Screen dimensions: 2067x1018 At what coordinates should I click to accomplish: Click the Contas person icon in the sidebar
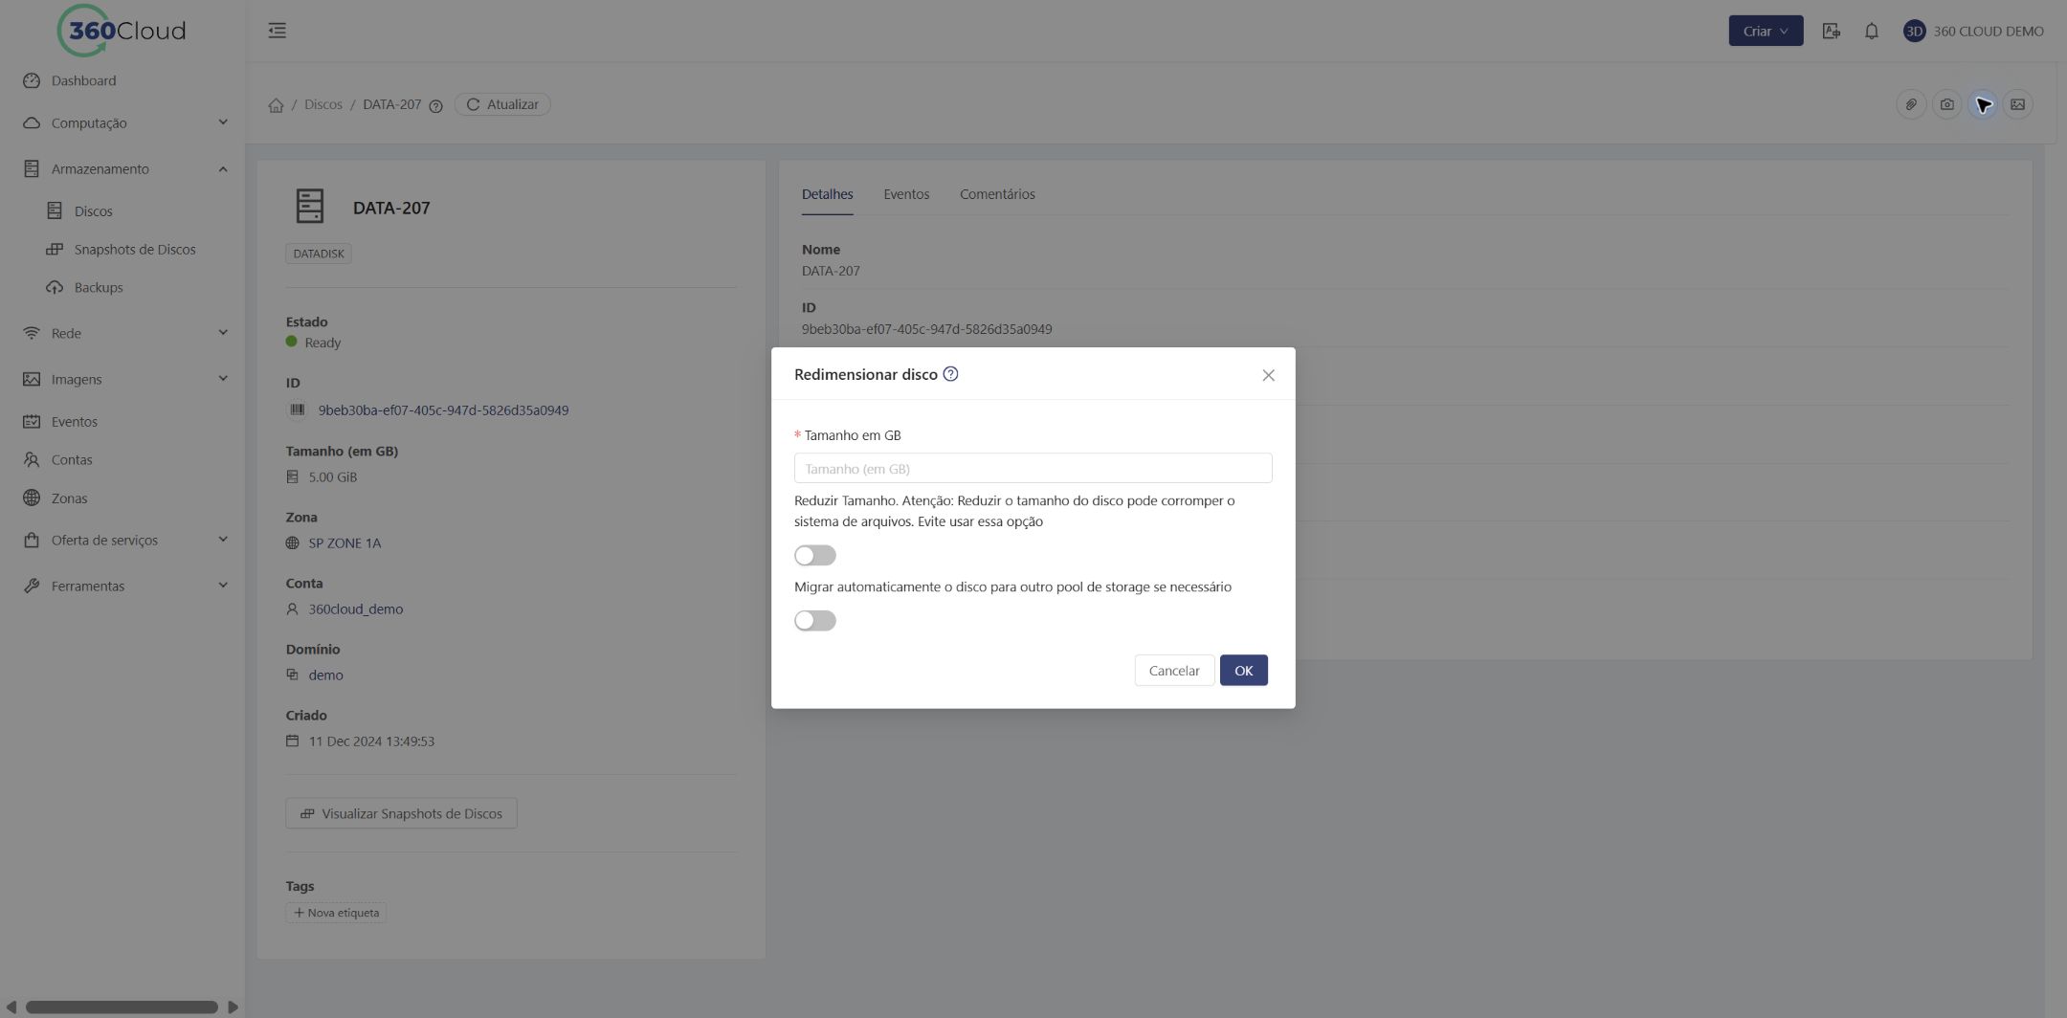tap(32, 459)
